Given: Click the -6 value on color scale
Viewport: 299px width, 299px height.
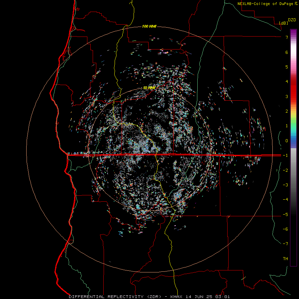Looking at the screenshot, I should click(285, 229).
